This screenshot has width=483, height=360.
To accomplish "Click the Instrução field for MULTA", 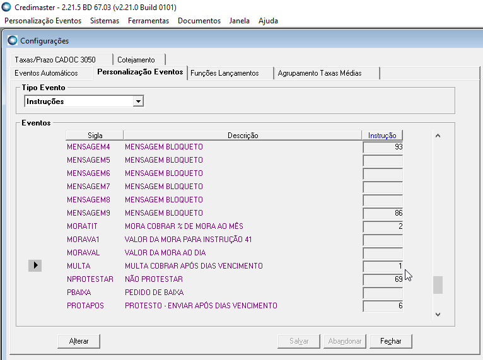I will (383, 266).
